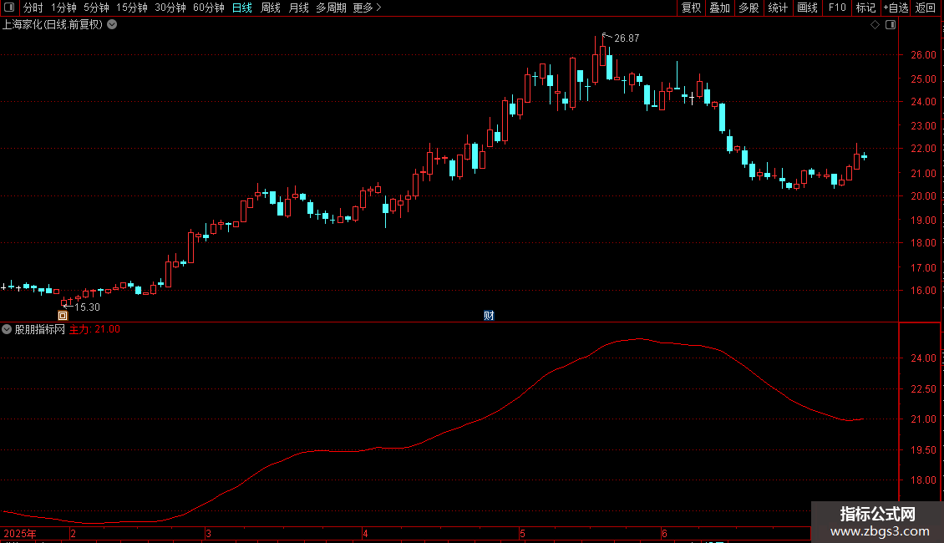Expand the 股朋指标网 indicator dropdown icon

tap(7, 329)
